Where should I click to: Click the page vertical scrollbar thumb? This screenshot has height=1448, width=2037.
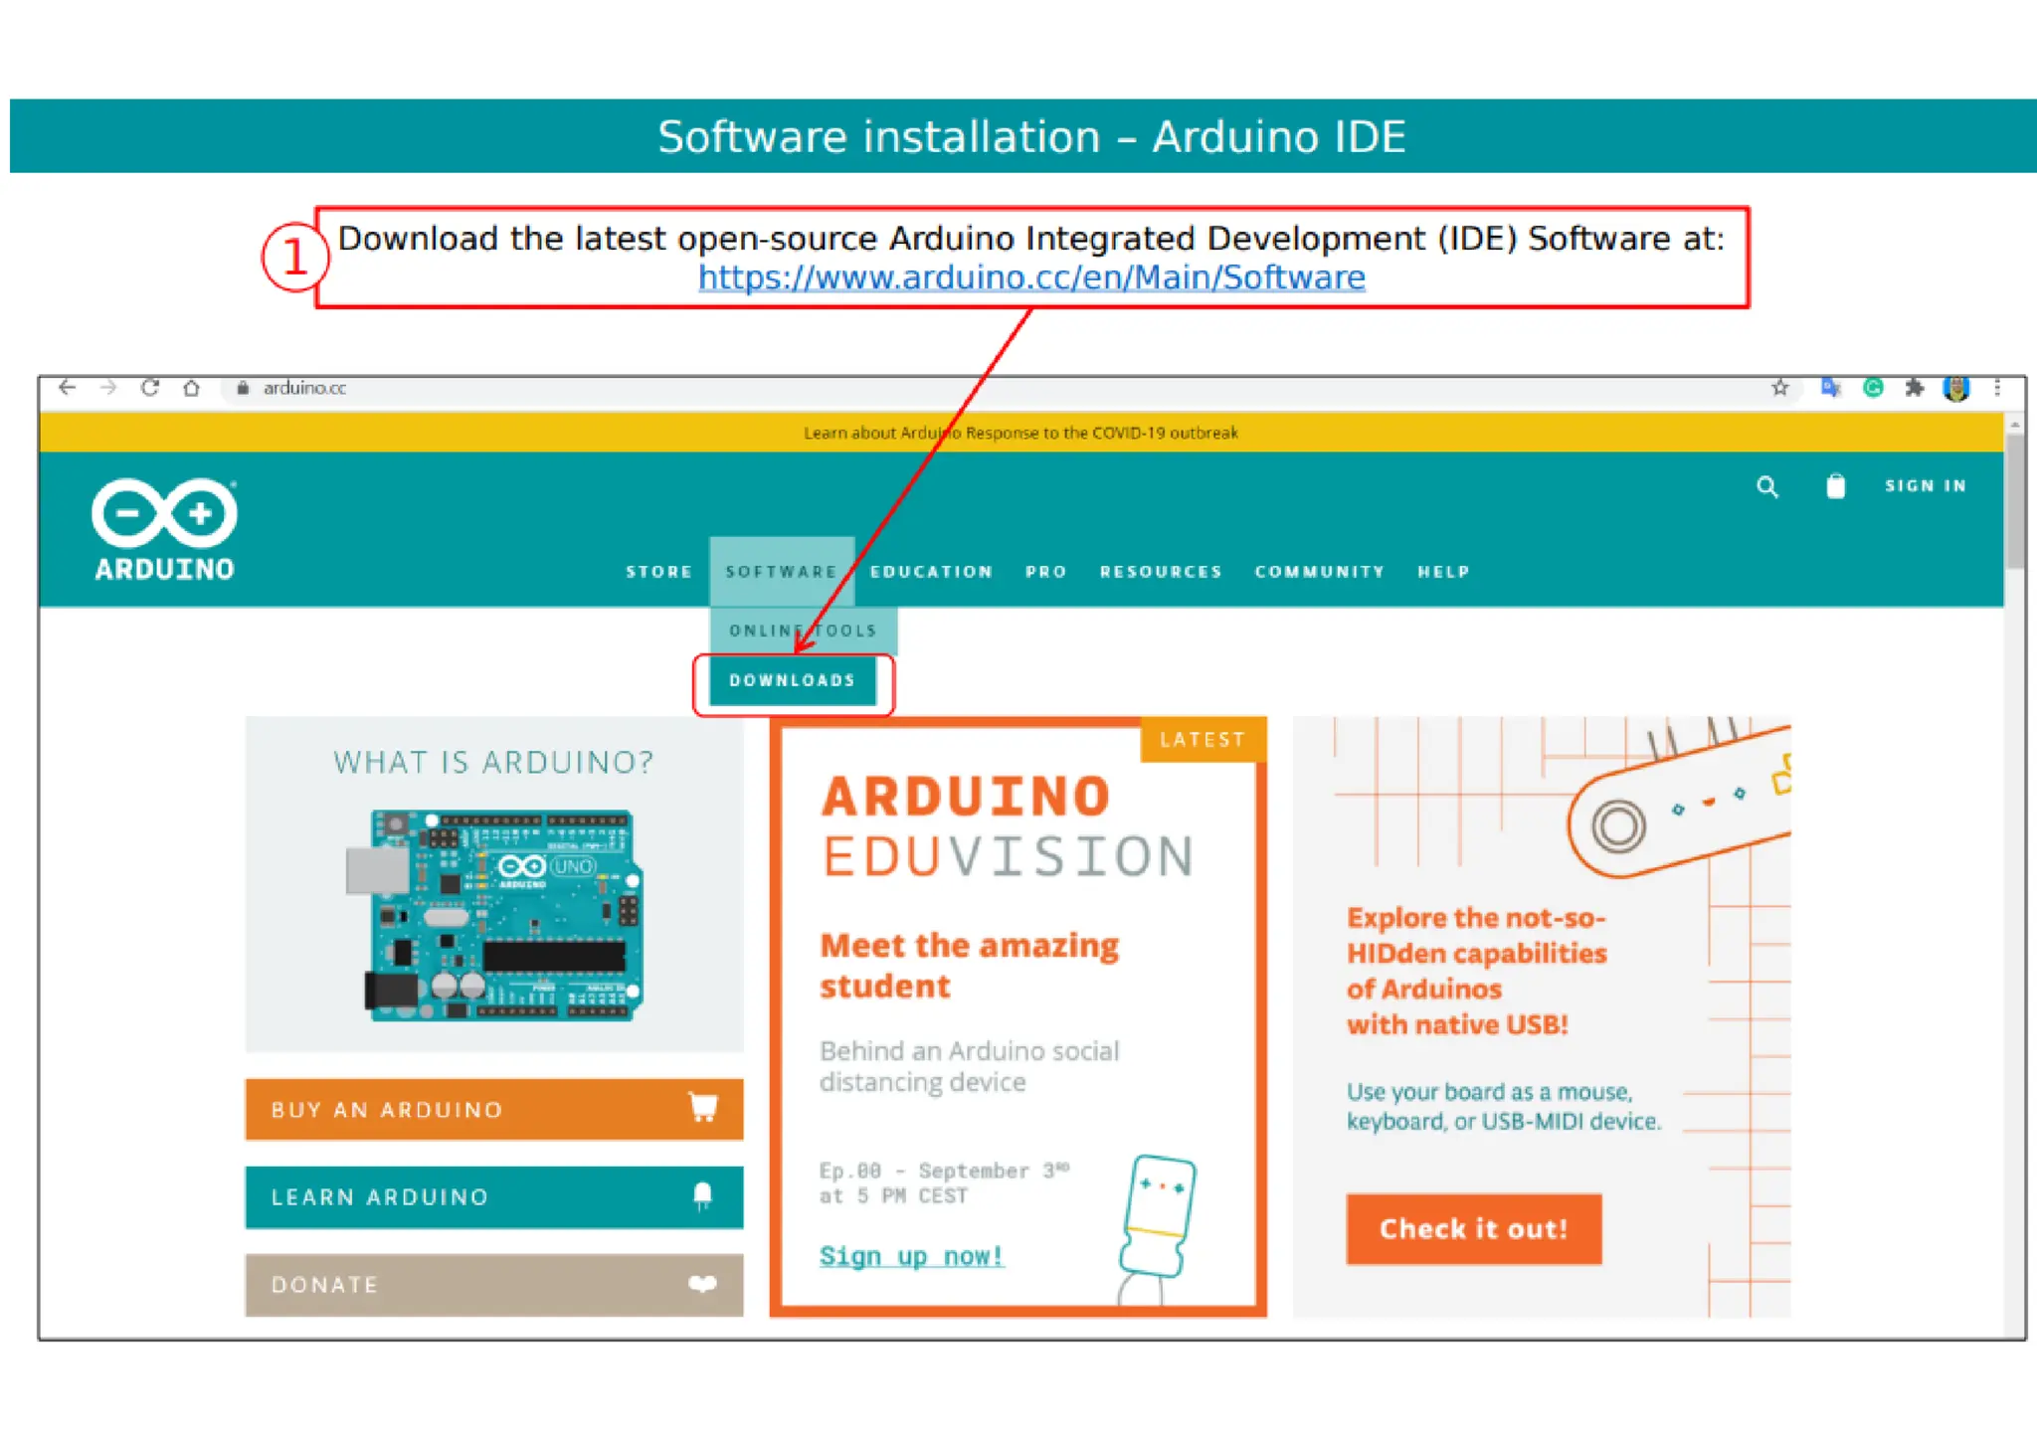(x=2015, y=500)
